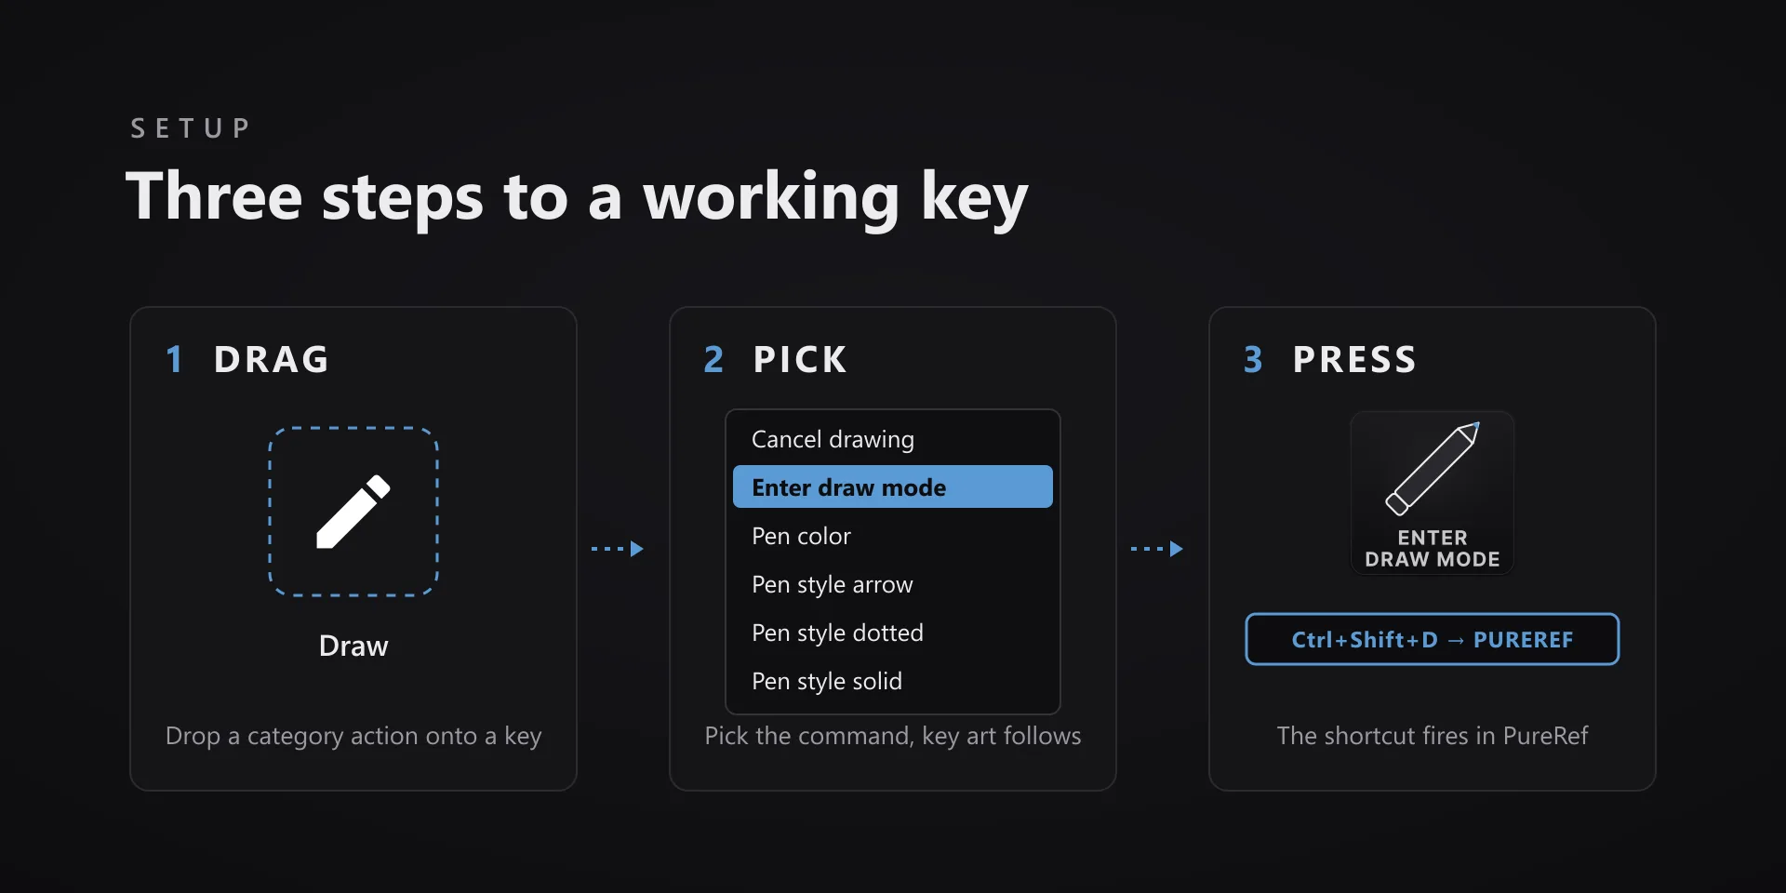Click the step number 1 beside DRAG
The width and height of the screenshot is (1786, 893).
pyautogui.click(x=174, y=359)
